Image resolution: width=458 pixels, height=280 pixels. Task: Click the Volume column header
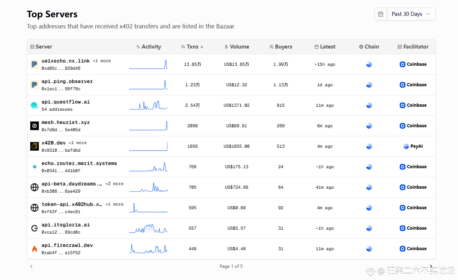click(x=237, y=47)
